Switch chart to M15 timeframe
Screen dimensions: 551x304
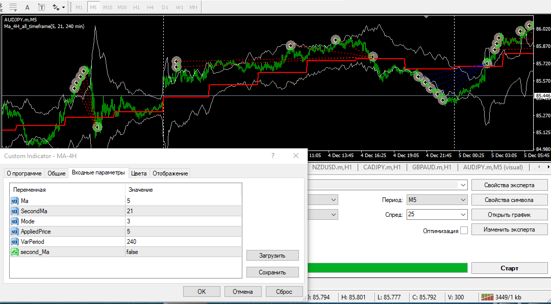(108, 7)
